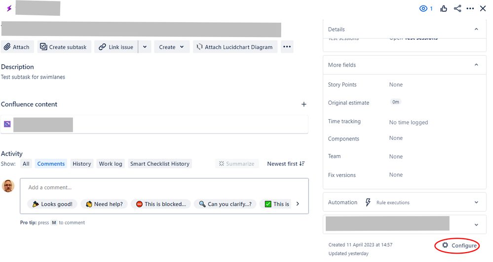Click the Add a comment field
Image resolution: width=493 pixels, height=262 pixels.
(164, 188)
